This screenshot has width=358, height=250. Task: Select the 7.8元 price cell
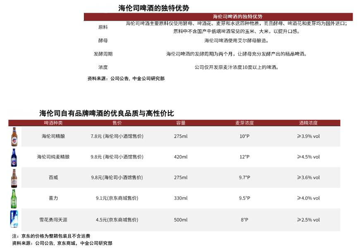(117, 136)
